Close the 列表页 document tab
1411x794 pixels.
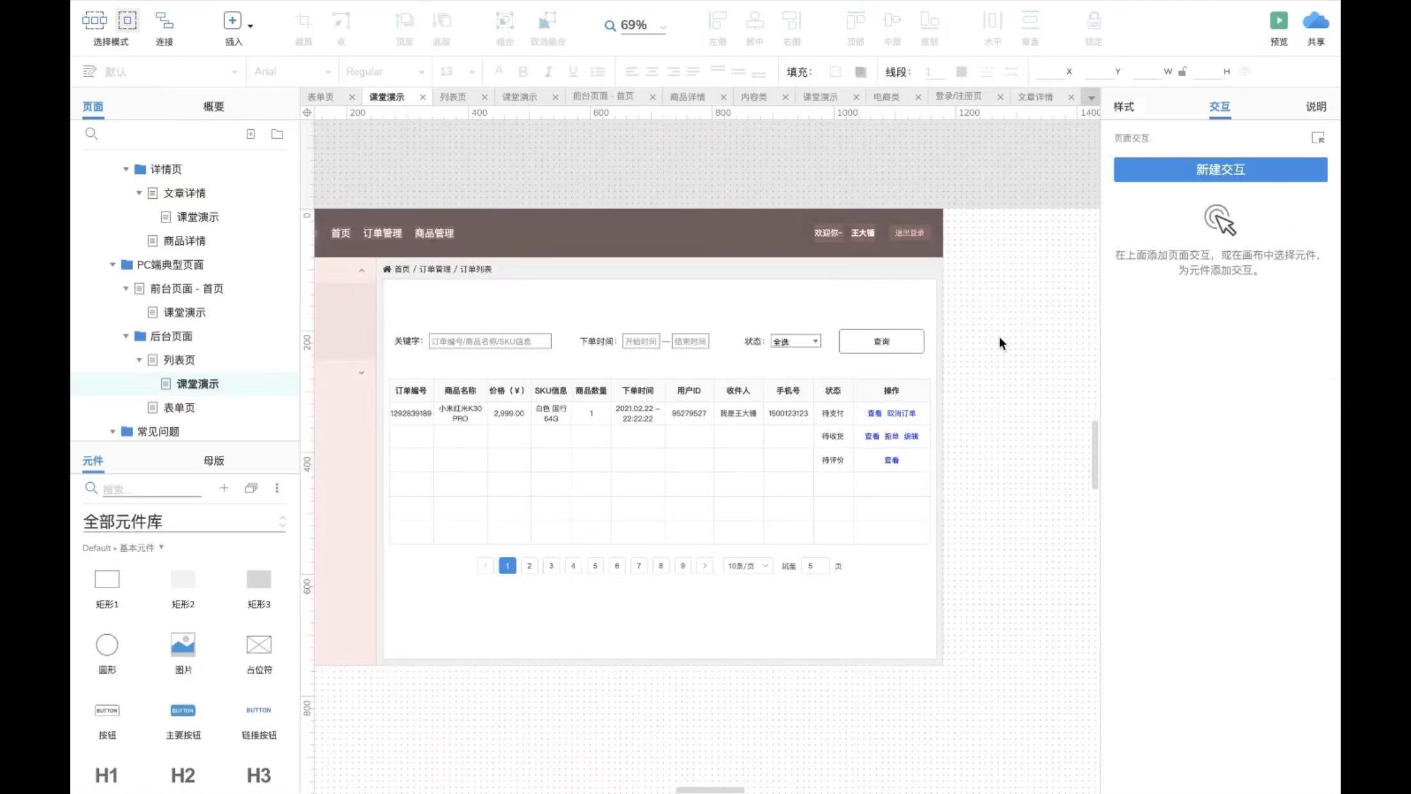pyautogui.click(x=484, y=97)
